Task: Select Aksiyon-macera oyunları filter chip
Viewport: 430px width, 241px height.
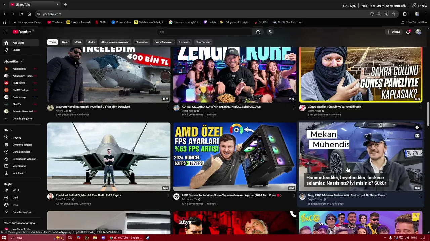Action: point(115,42)
